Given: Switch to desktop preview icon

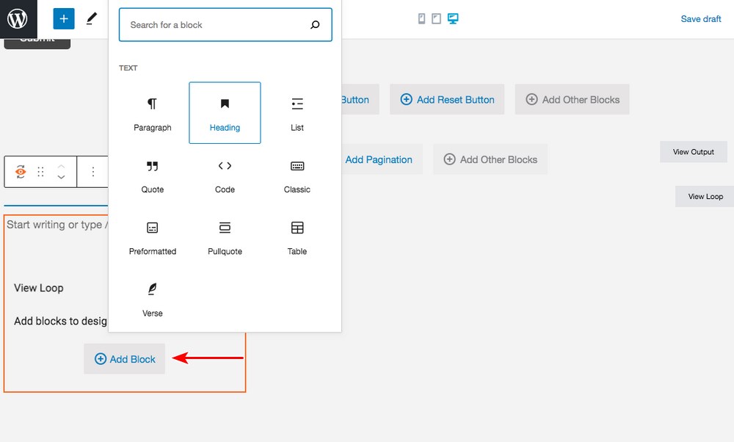Looking at the screenshot, I should click(x=453, y=19).
